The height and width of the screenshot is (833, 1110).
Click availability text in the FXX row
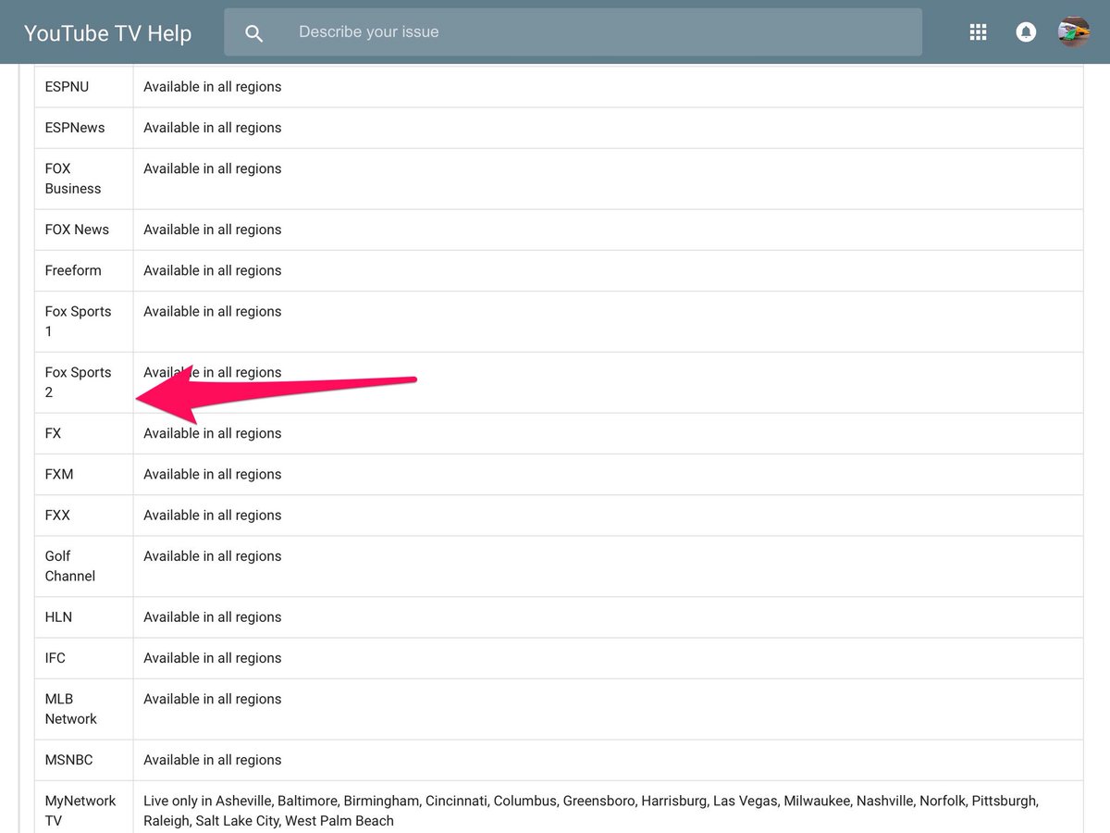213,515
